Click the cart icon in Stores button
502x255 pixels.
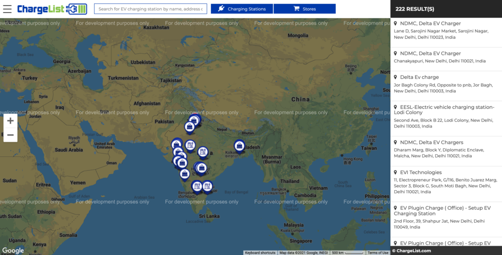tap(297, 9)
